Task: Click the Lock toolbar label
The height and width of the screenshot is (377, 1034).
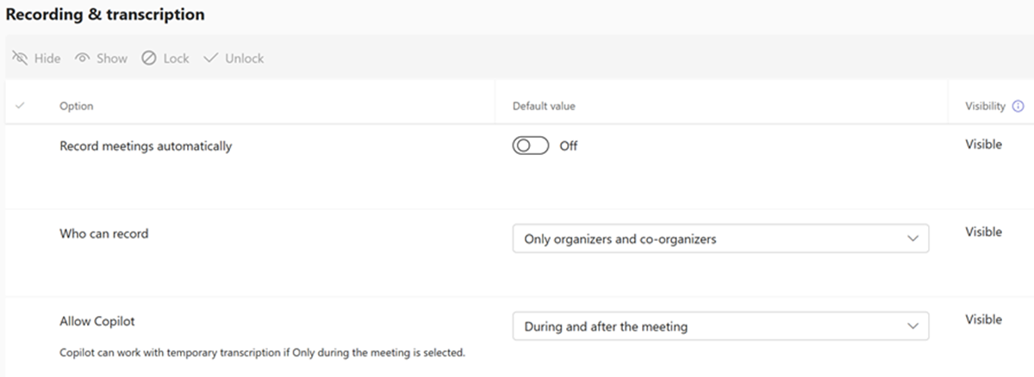Action: point(176,59)
